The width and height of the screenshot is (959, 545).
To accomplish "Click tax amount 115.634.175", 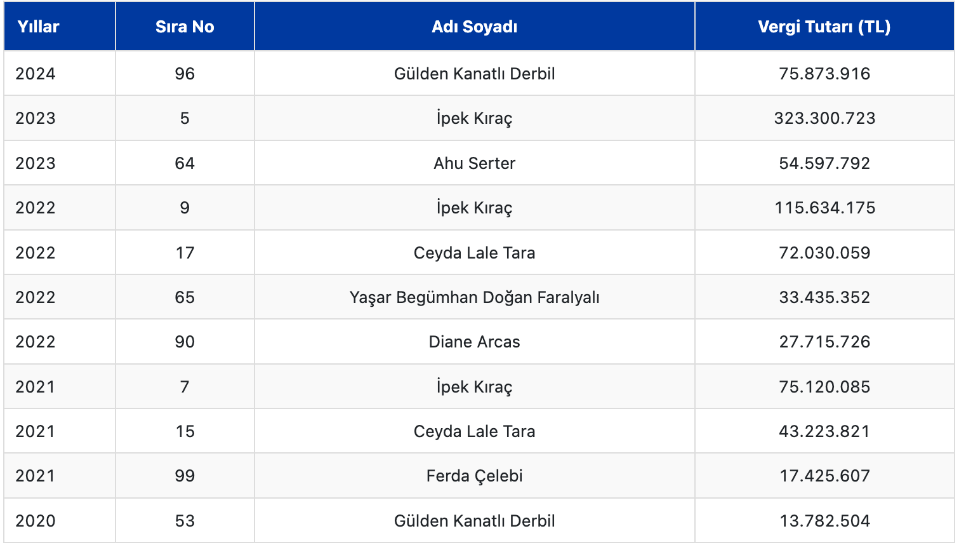I will tap(824, 208).
